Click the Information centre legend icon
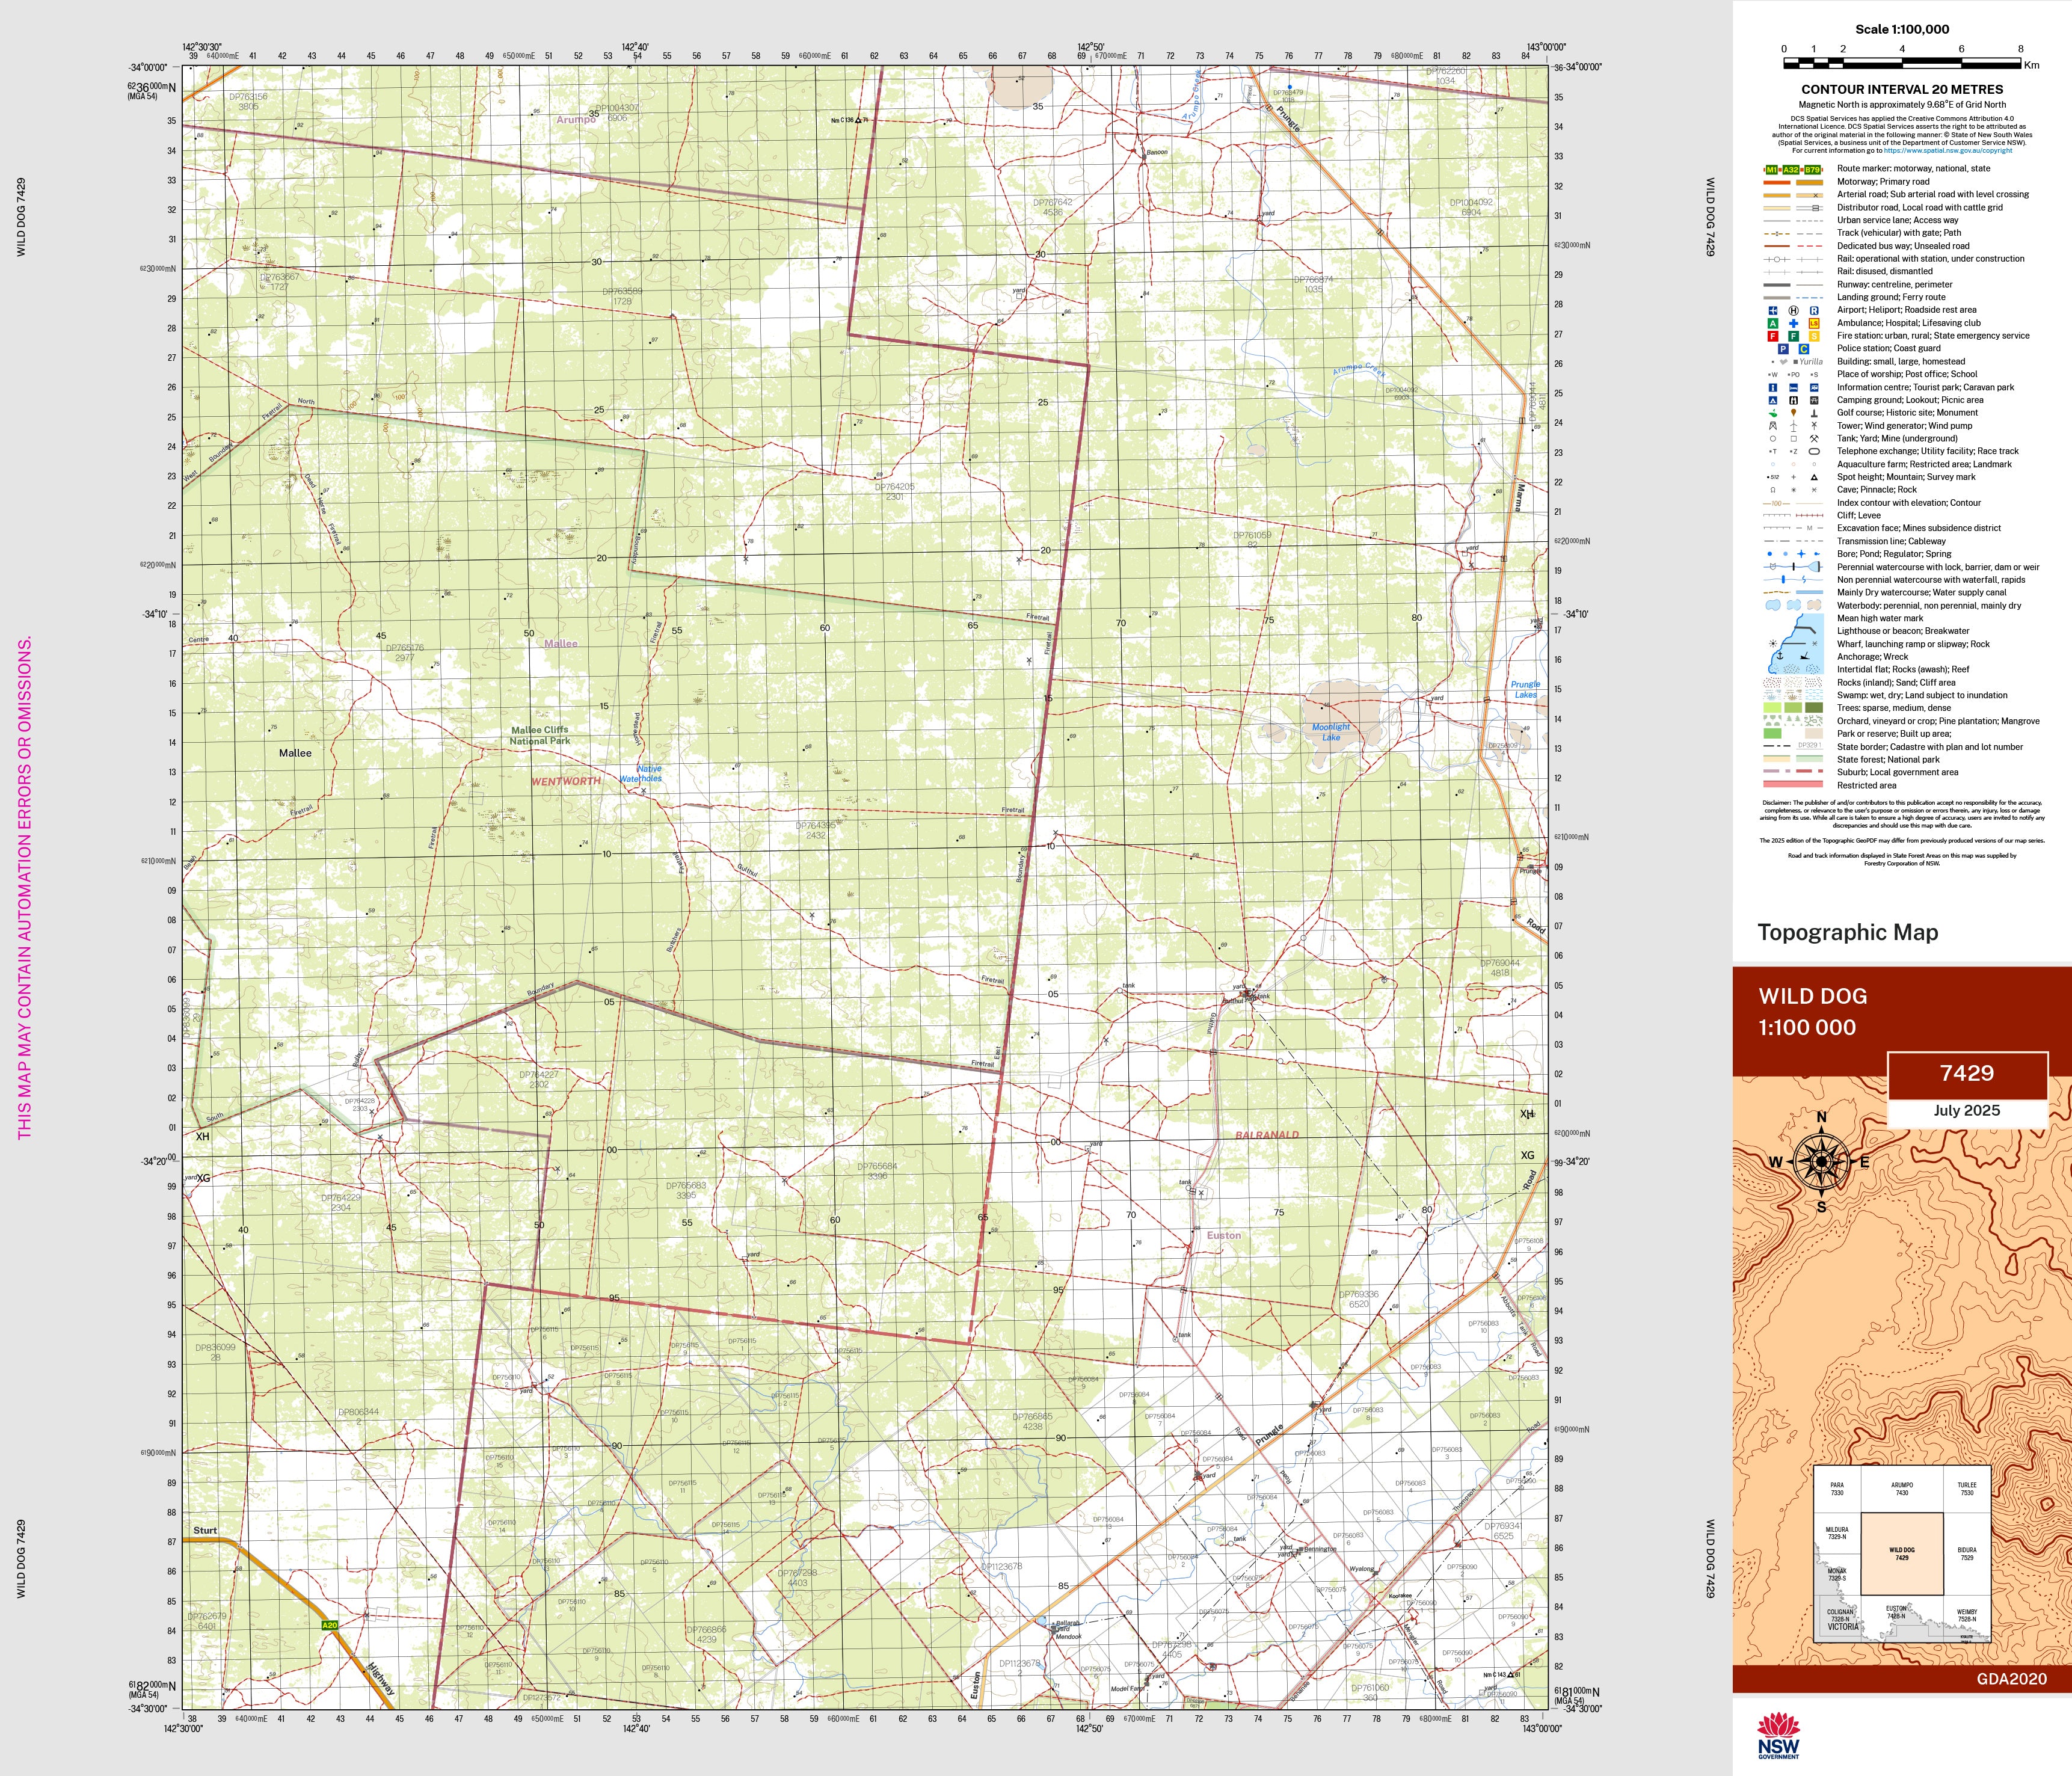This screenshot has height=1776, width=2072. click(x=1772, y=387)
